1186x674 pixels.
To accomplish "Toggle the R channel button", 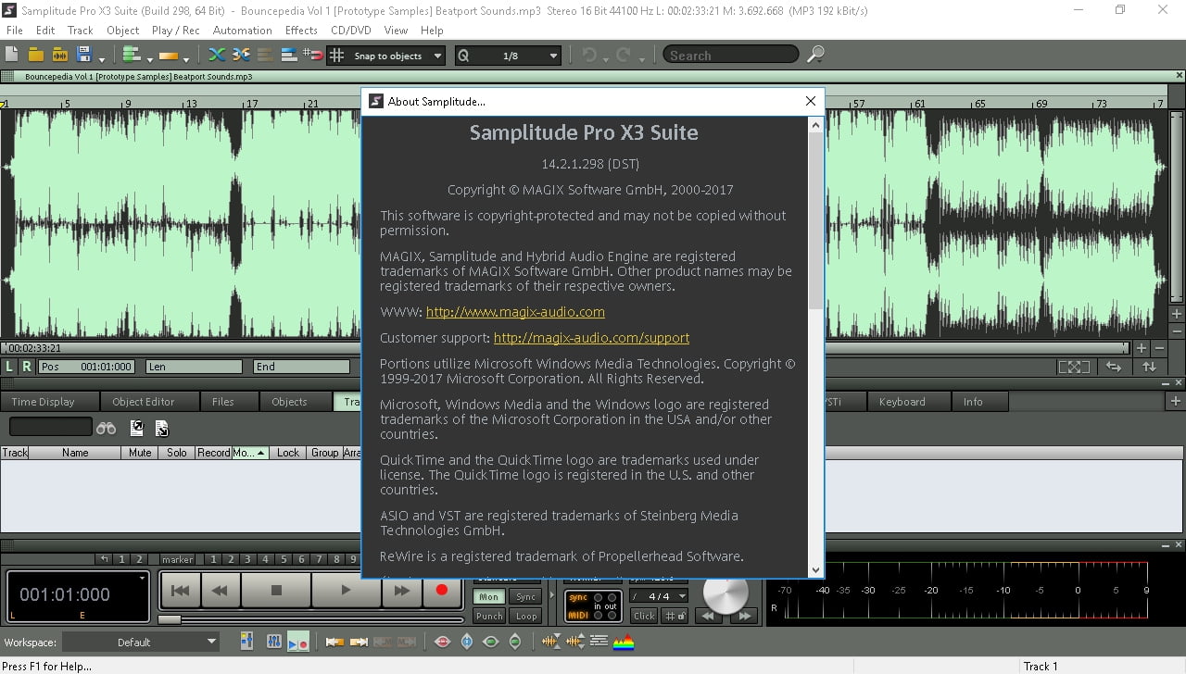I will 27,367.
